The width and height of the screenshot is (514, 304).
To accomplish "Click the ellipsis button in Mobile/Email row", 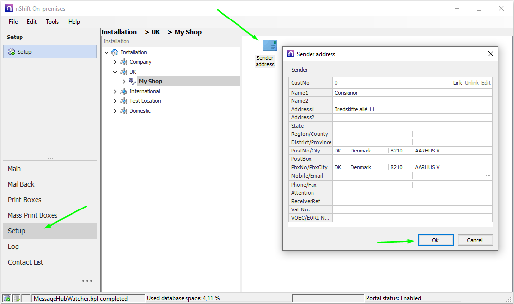I will click(488, 176).
